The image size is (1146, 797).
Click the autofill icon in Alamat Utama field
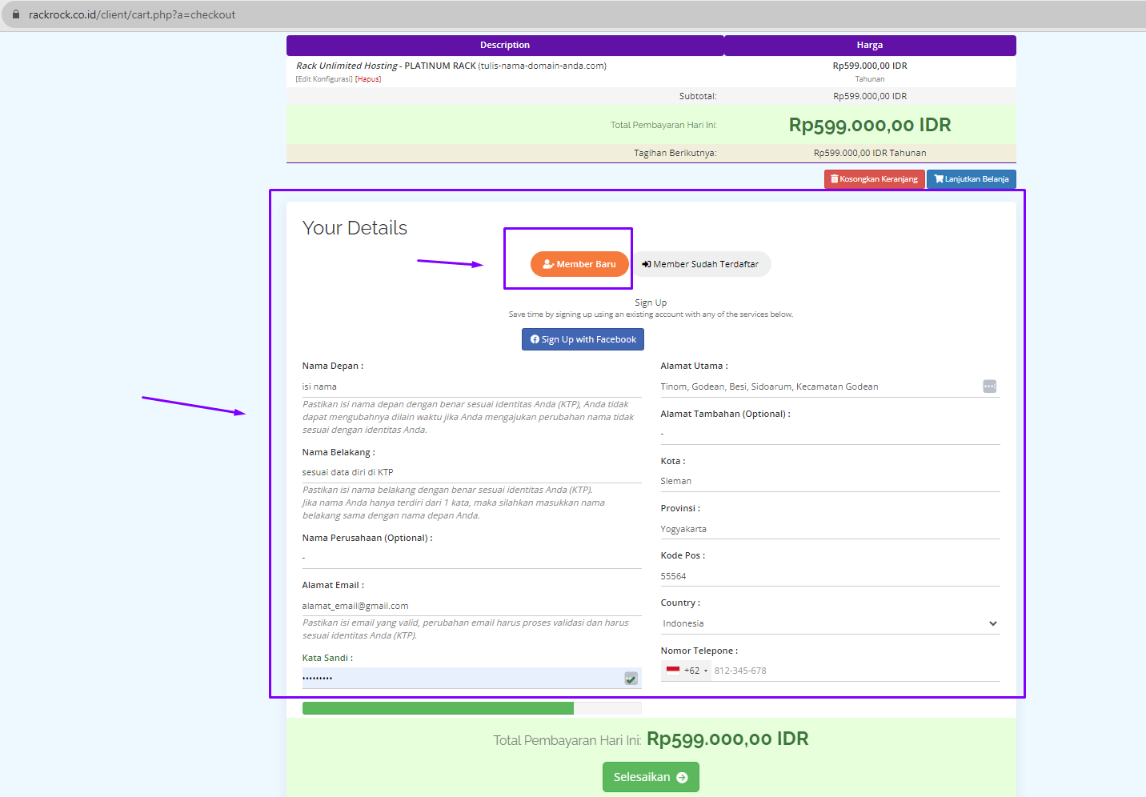(989, 386)
